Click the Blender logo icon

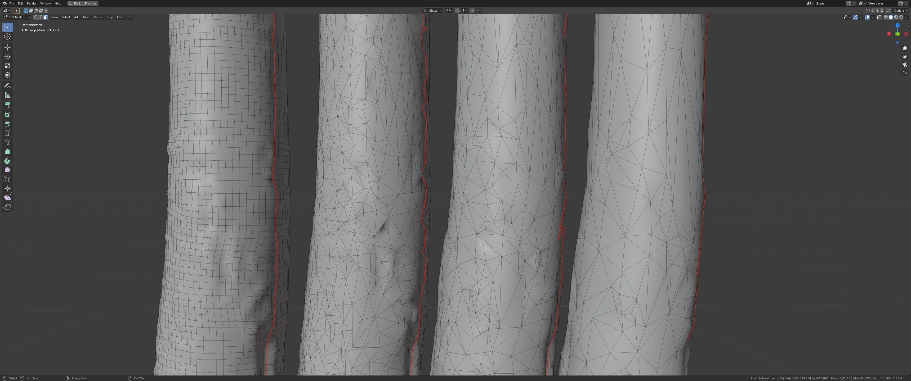pos(4,3)
